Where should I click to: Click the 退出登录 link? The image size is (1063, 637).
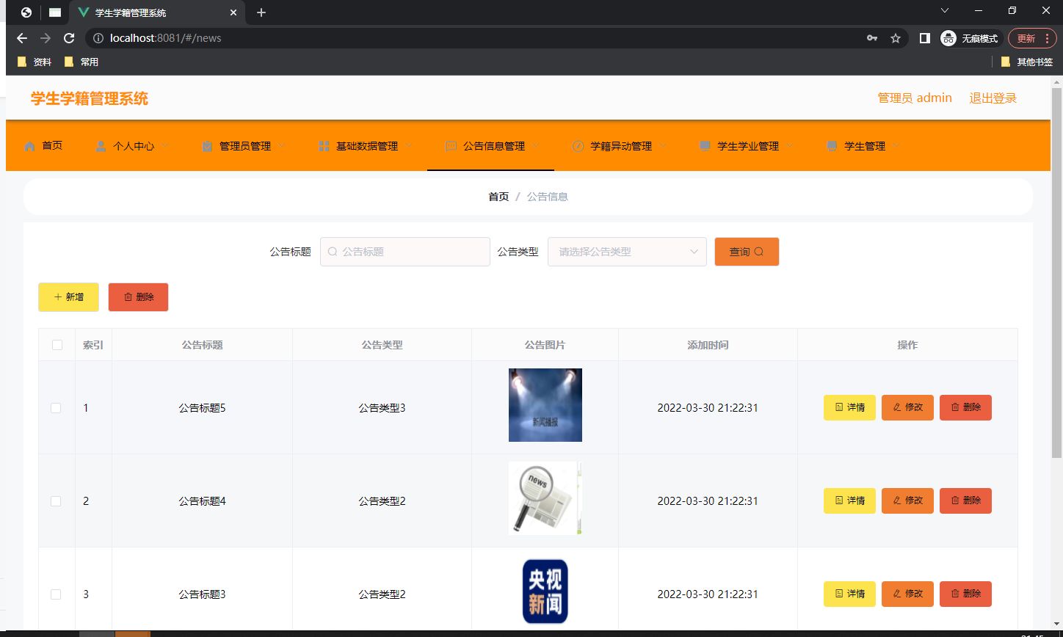point(993,98)
